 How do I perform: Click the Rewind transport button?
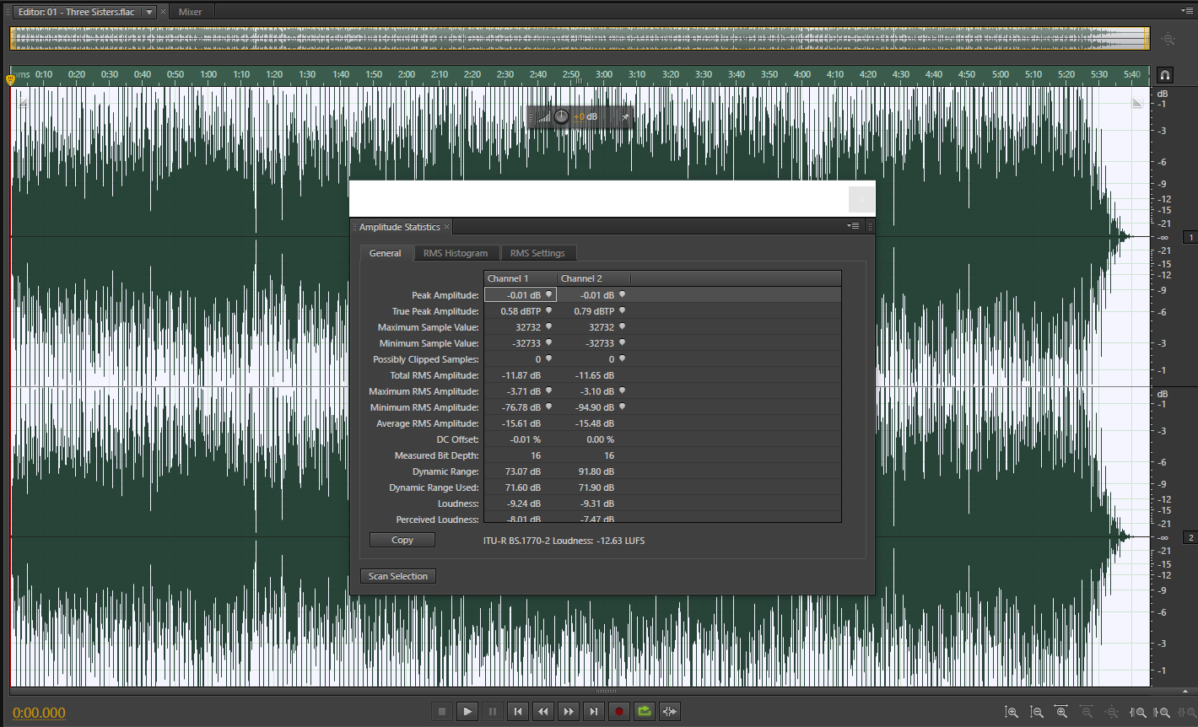[x=543, y=711]
